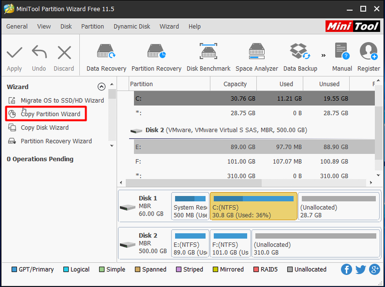Viewport: 385px width, 287px height.
Task: Click Partition Recovery Wizard link text
Action: coord(56,141)
